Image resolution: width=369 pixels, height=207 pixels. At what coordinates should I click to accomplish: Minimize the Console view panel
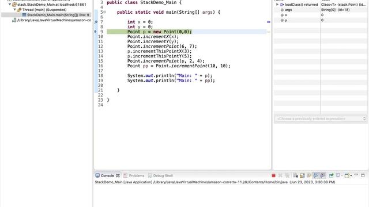(356, 175)
